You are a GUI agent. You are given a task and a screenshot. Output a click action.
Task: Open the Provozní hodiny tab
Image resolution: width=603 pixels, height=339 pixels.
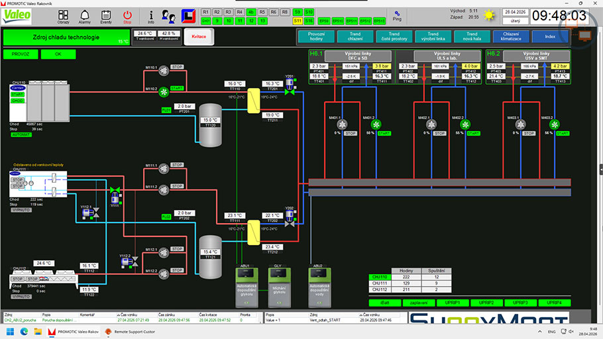tap(316, 36)
